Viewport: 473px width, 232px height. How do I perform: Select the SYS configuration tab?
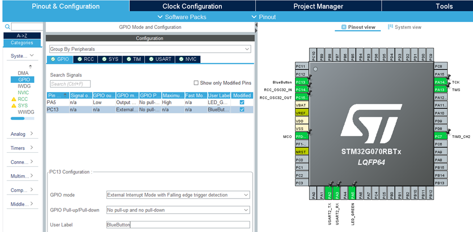coord(110,59)
